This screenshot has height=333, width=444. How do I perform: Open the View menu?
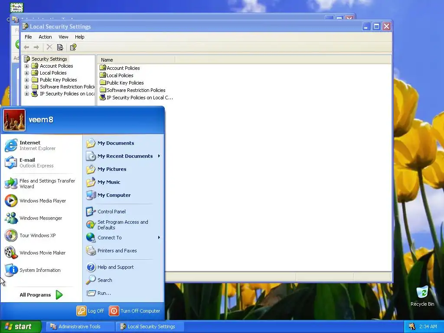[x=63, y=37]
